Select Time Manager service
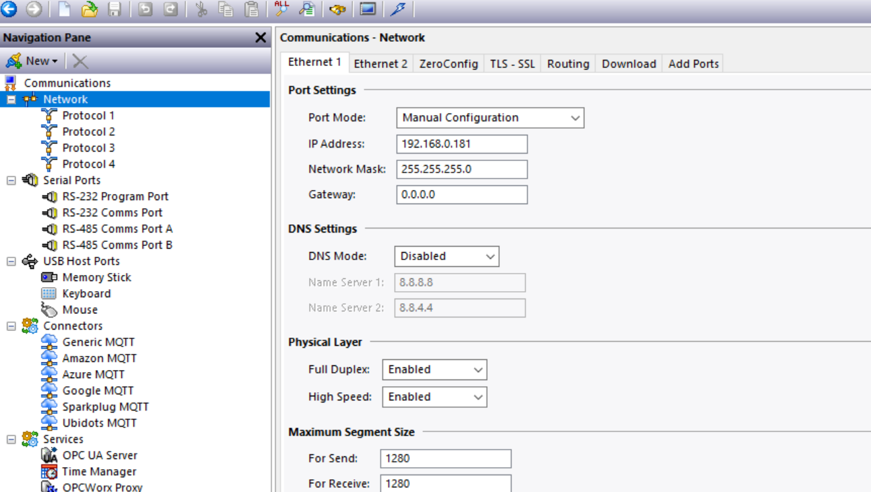This screenshot has height=492, width=871. point(99,471)
